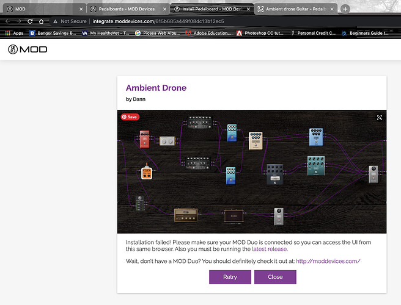This screenshot has width=401, height=305.
Task: Click the tan amplifier head
Action: pyautogui.click(x=186, y=215)
